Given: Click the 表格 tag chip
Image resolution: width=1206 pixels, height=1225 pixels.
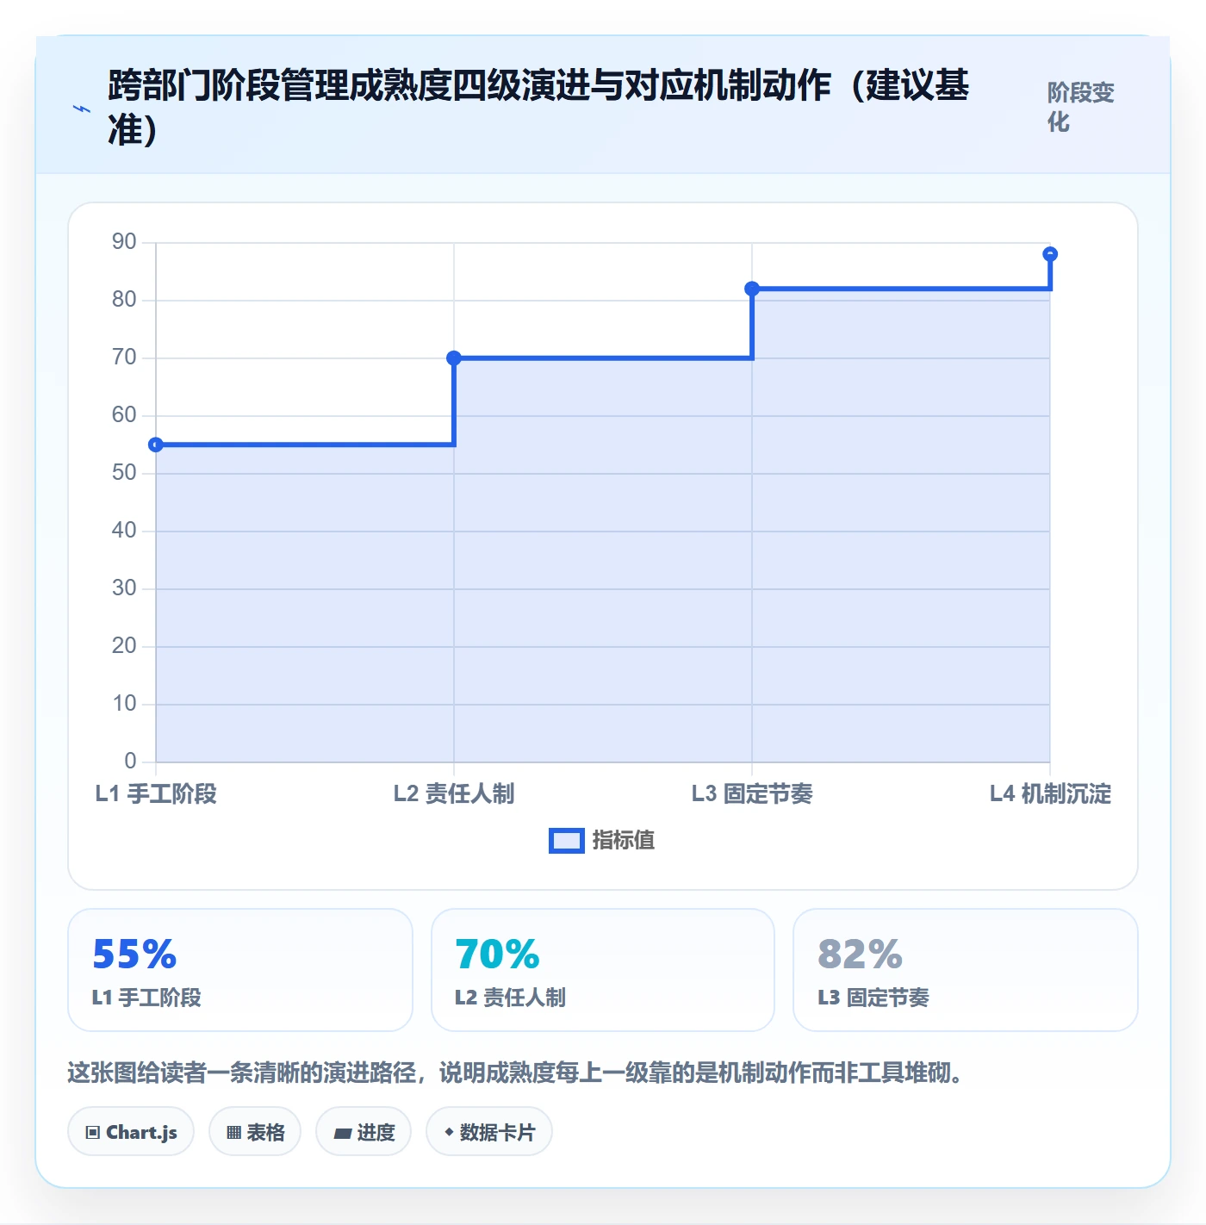Looking at the screenshot, I should (255, 1132).
